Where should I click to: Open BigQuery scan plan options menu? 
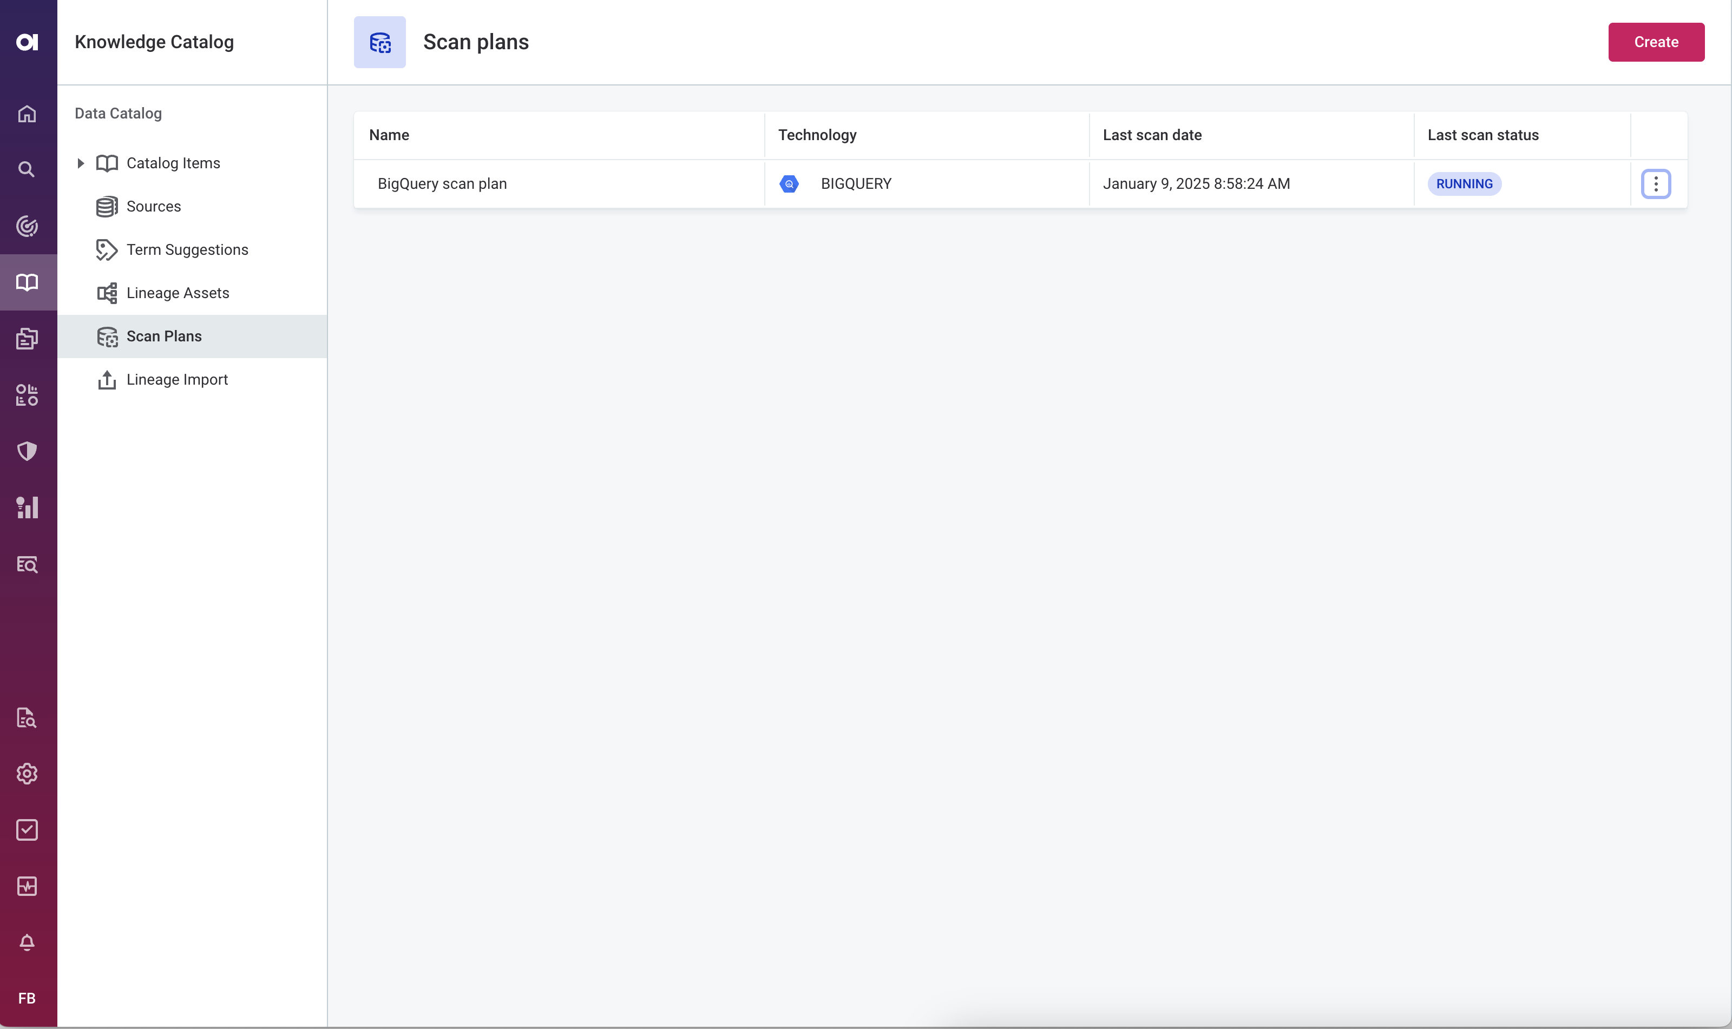[1656, 184]
